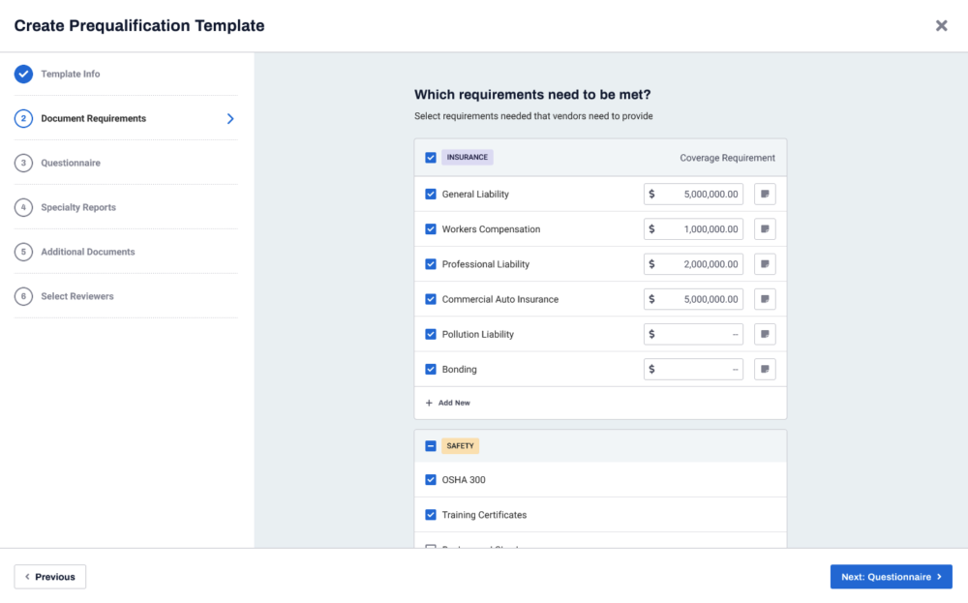
Task: Click the Document Requirements step chevron
Action: tap(230, 119)
